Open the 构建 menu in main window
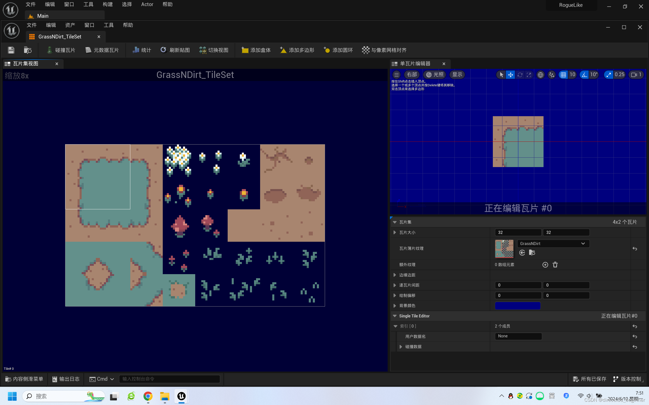 pyautogui.click(x=107, y=5)
